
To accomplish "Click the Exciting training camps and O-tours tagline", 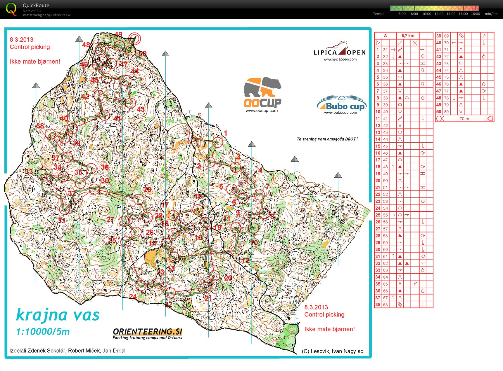I will [147, 338].
